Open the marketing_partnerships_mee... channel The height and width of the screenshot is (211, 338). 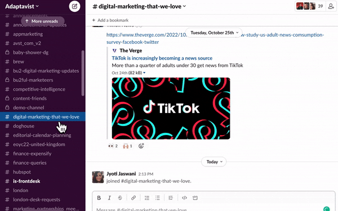click(x=43, y=208)
